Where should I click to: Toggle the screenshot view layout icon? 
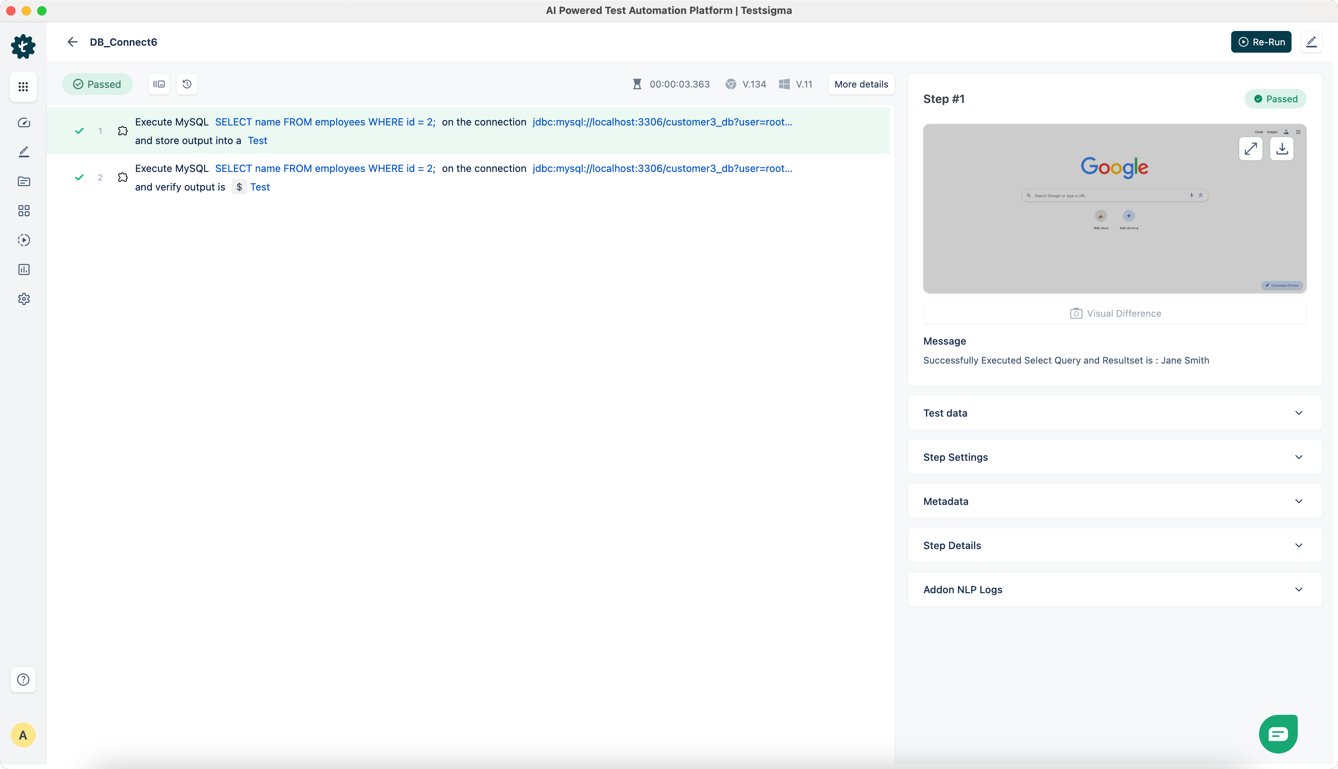click(x=159, y=84)
